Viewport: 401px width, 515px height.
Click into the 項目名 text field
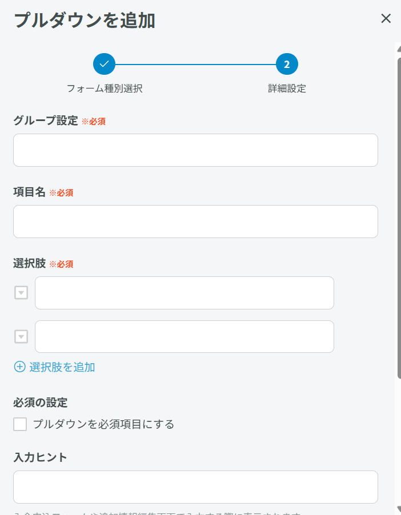195,222
